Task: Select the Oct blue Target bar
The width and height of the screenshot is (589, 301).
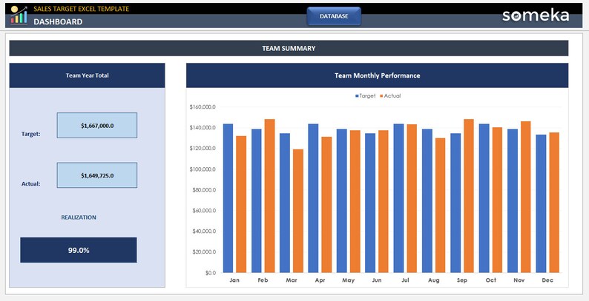Action: (x=484, y=198)
